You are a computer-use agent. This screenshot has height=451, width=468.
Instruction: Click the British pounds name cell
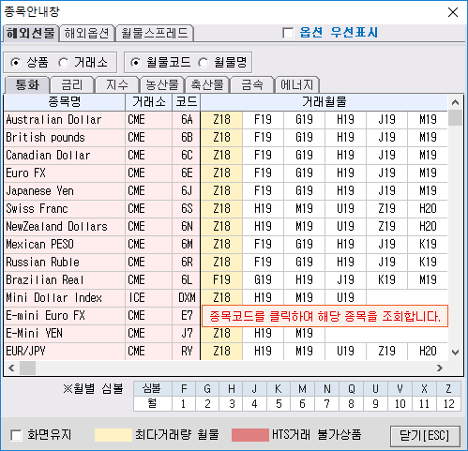(x=65, y=138)
